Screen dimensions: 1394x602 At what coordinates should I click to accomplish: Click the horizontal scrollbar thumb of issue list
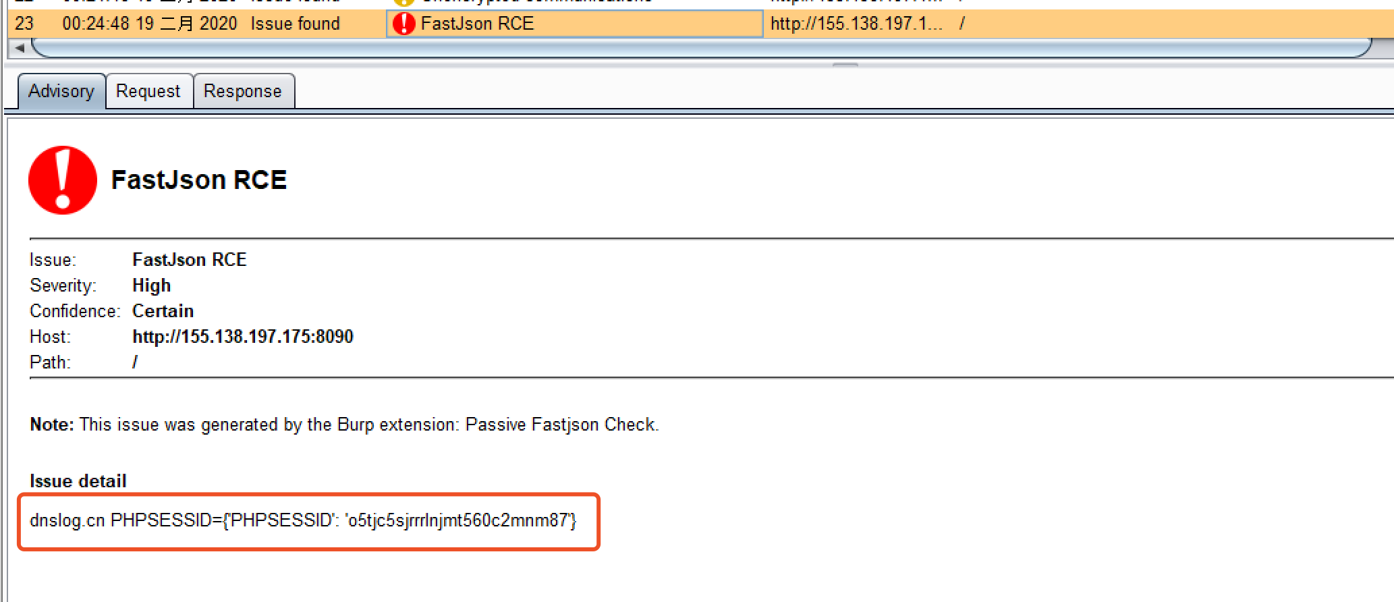coord(702,48)
